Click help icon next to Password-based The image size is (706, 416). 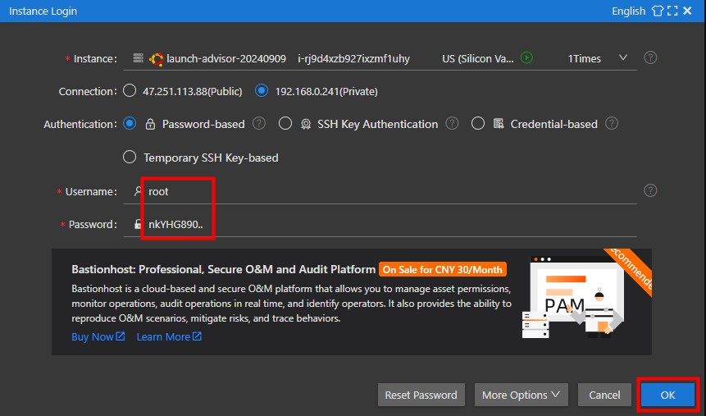[259, 124]
